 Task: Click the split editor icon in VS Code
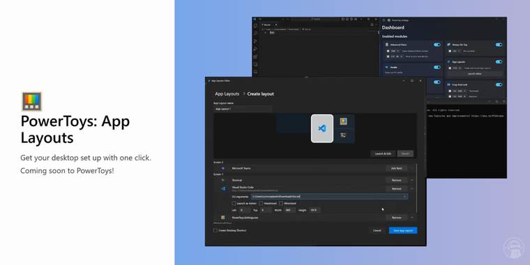(372, 24)
